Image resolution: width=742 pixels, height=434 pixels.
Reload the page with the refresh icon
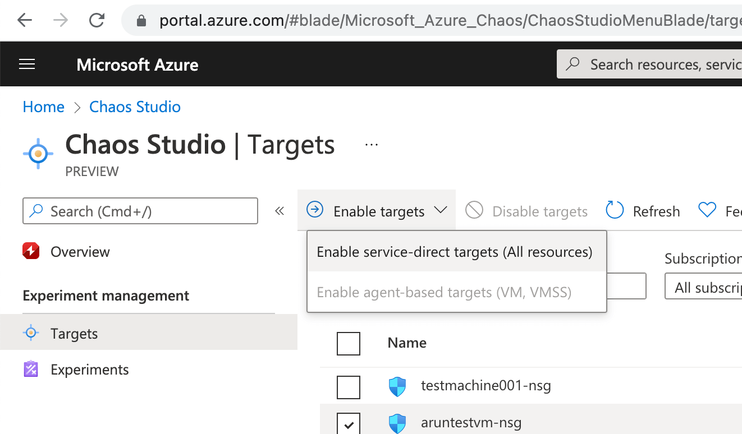97,21
